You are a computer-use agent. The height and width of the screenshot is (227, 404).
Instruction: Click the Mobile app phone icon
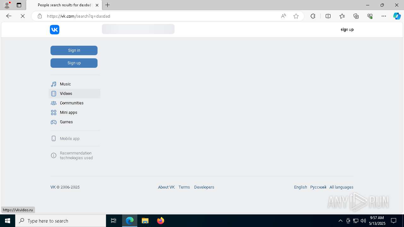click(x=54, y=138)
